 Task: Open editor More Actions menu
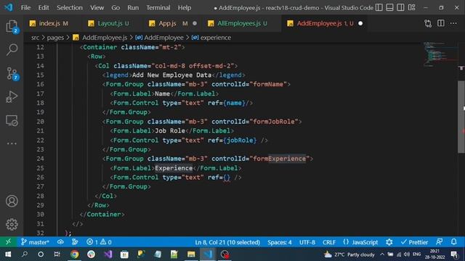(453, 23)
